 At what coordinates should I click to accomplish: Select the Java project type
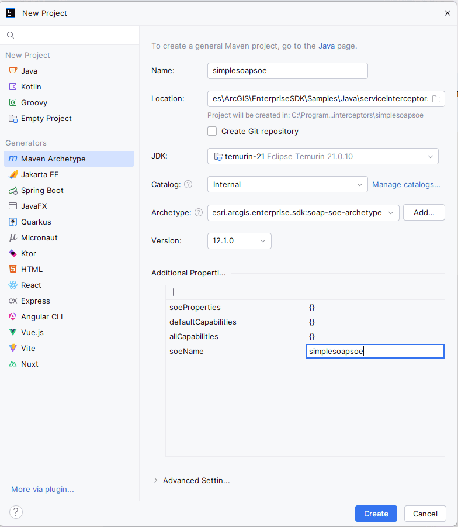(69, 71)
